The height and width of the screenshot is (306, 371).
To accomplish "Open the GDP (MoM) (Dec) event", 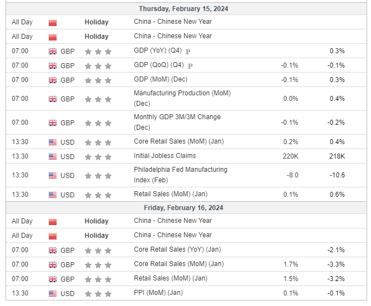I will pyautogui.click(x=160, y=79).
